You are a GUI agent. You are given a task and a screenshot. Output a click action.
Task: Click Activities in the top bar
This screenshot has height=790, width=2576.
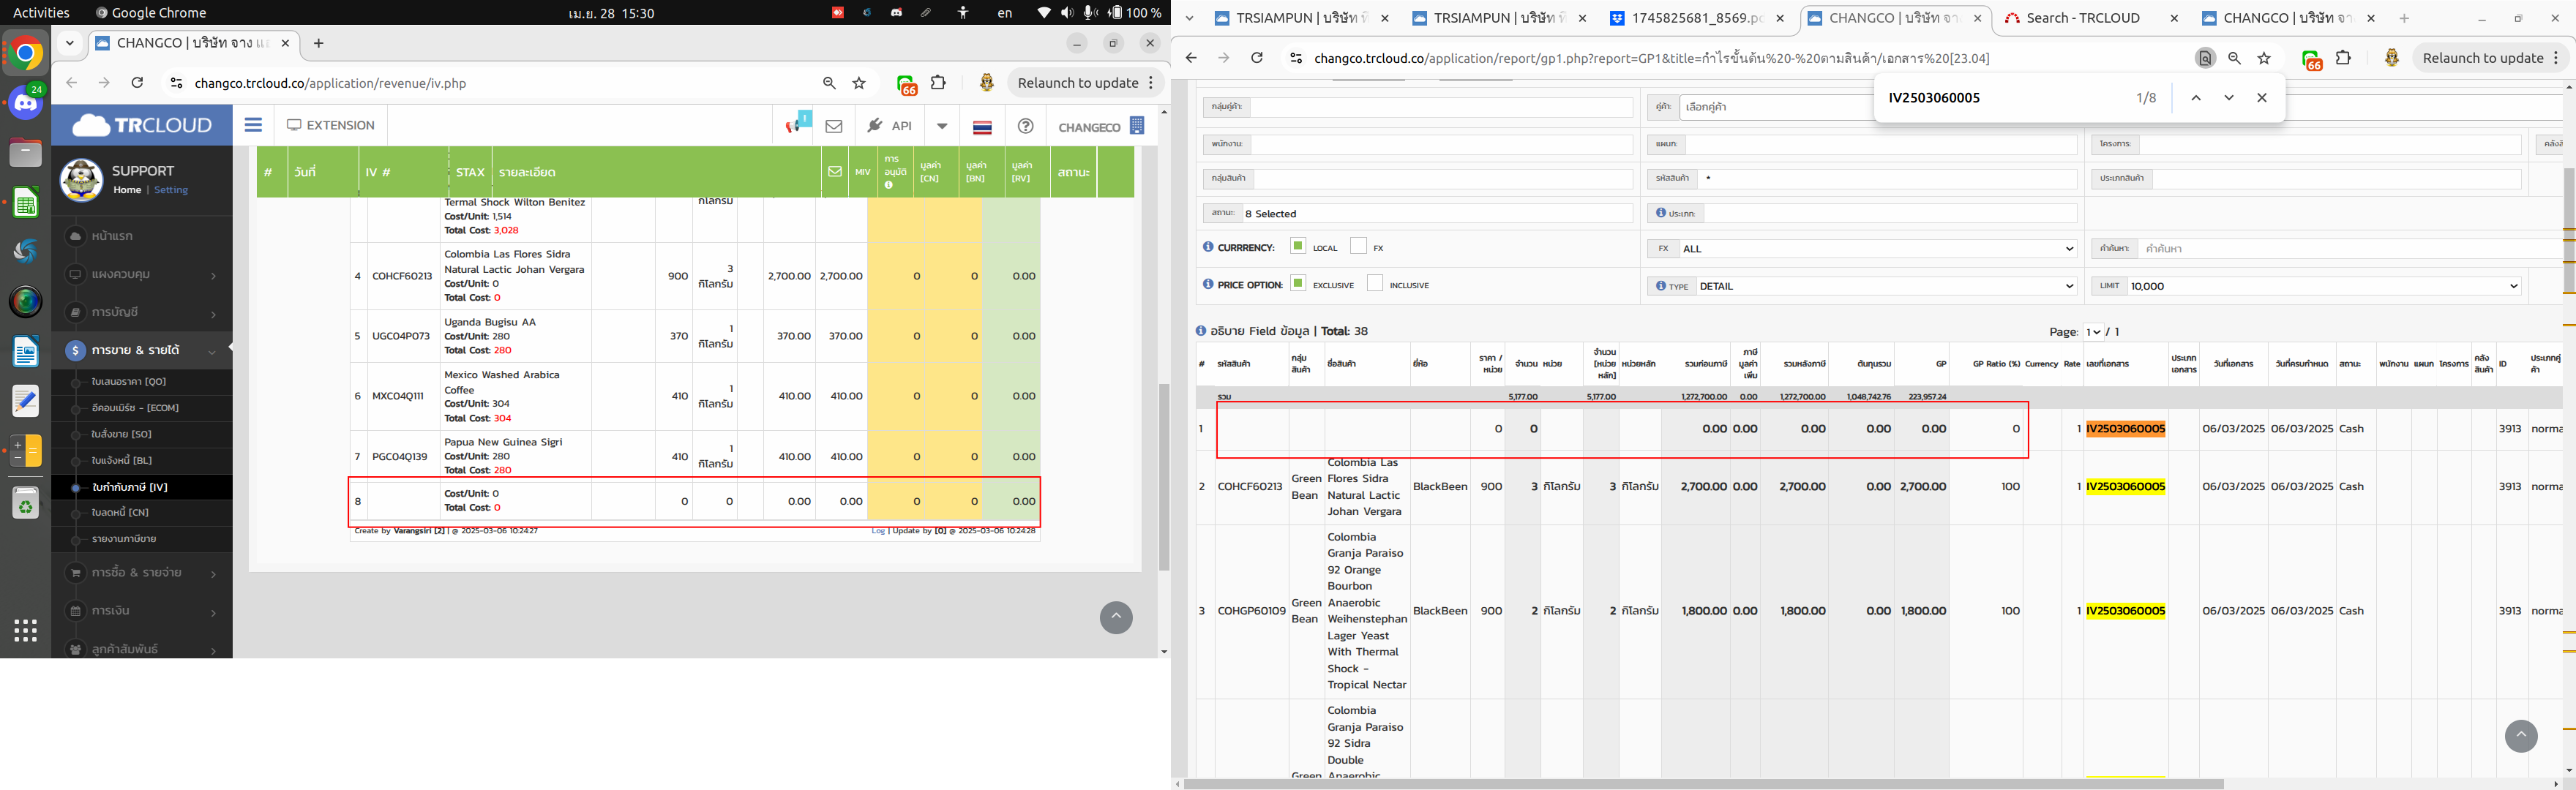click(41, 13)
